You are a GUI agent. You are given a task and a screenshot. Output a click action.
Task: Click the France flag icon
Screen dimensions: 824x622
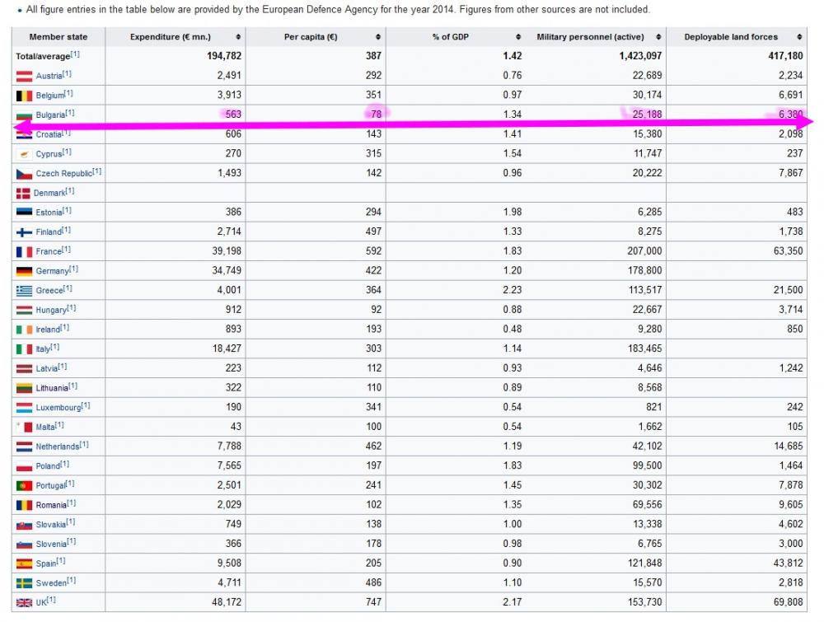(x=24, y=252)
